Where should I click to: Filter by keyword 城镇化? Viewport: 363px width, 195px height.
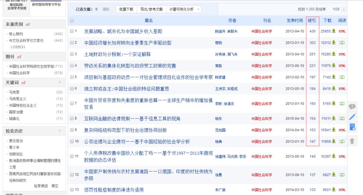pos(14,119)
